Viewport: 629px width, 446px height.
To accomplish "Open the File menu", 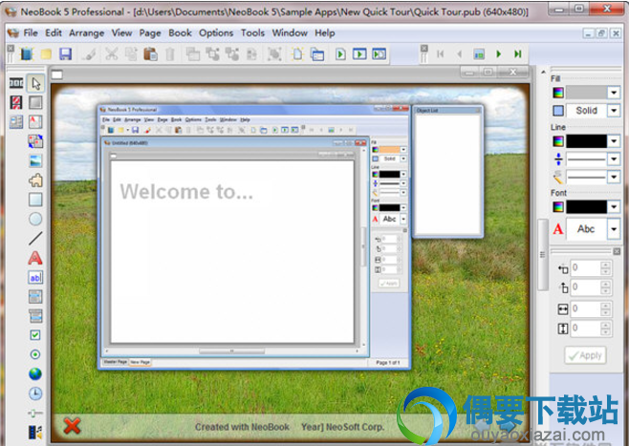I will [x=31, y=32].
